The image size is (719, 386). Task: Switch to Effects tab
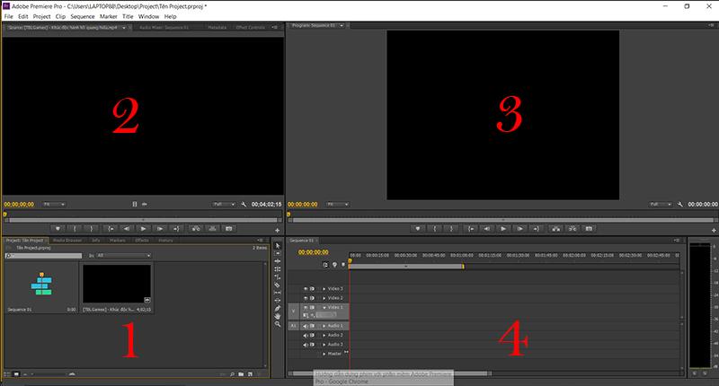[142, 241]
